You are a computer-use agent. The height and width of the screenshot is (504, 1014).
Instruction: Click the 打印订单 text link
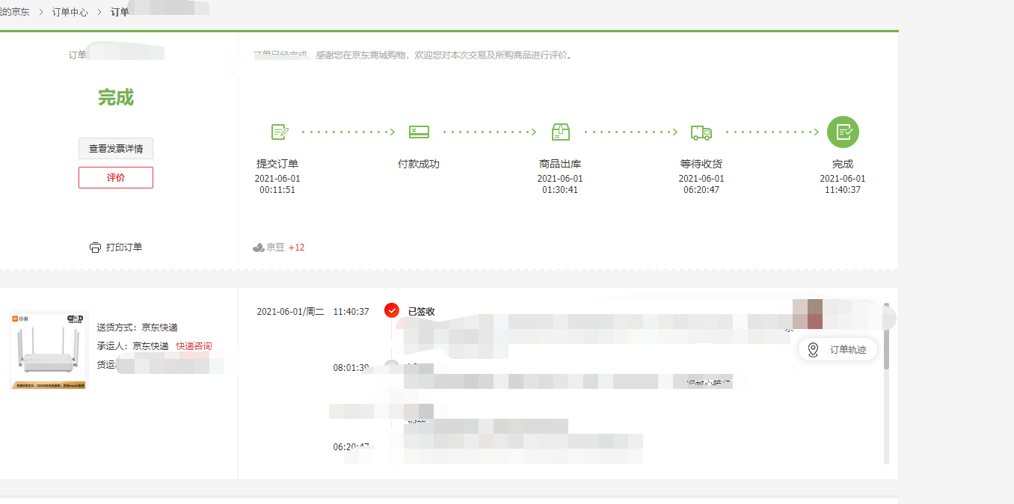pos(124,248)
